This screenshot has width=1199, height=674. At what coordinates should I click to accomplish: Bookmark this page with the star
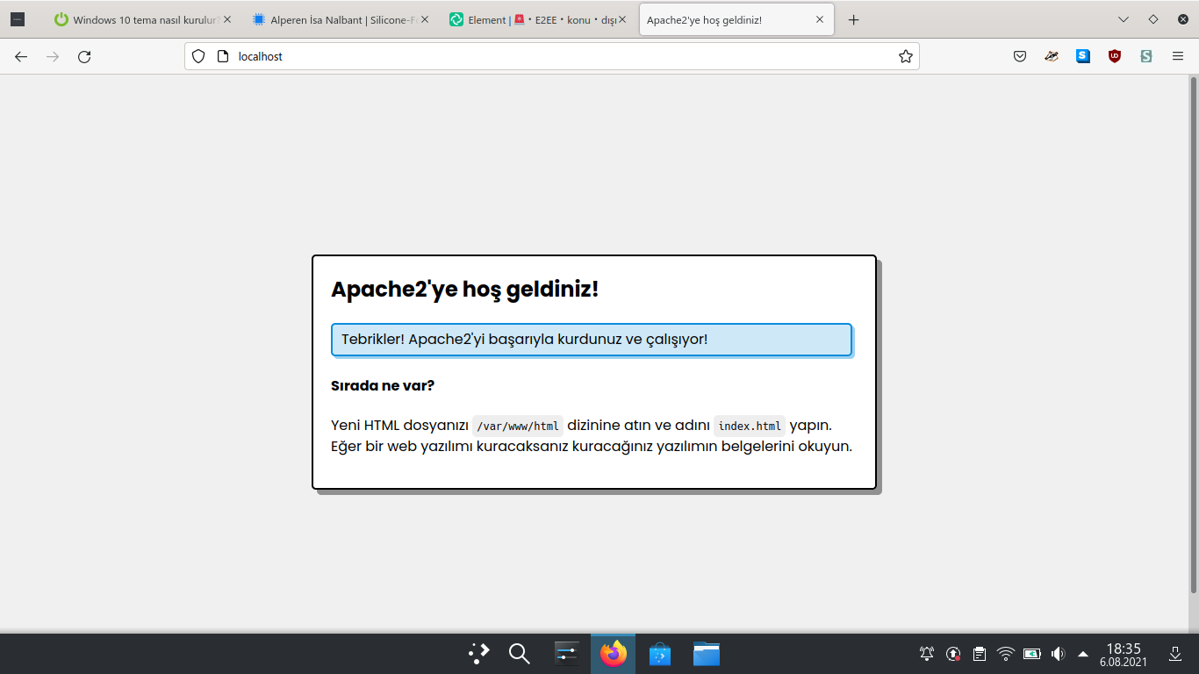coord(906,56)
